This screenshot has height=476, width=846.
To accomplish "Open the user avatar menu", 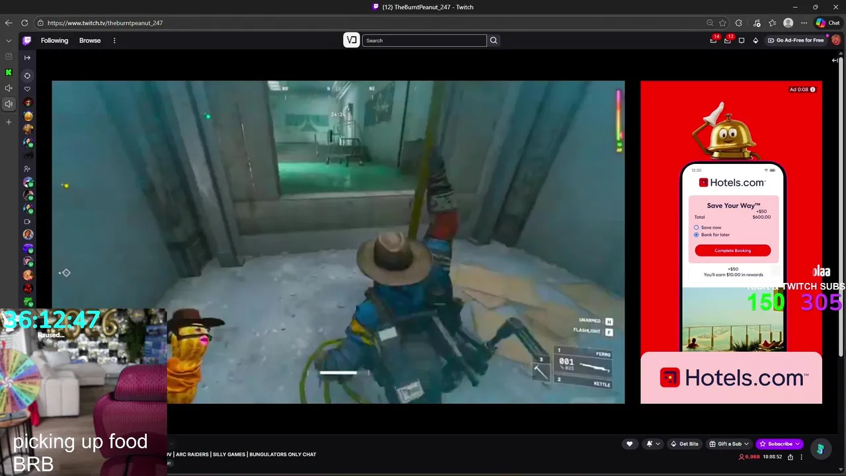I will (835, 40).
